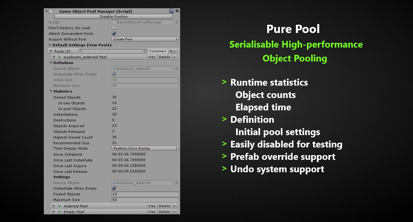The width and height of the screenshot is (413, 222).
Task: Toggle A-z sorting of pools
Action: [173, 51]
